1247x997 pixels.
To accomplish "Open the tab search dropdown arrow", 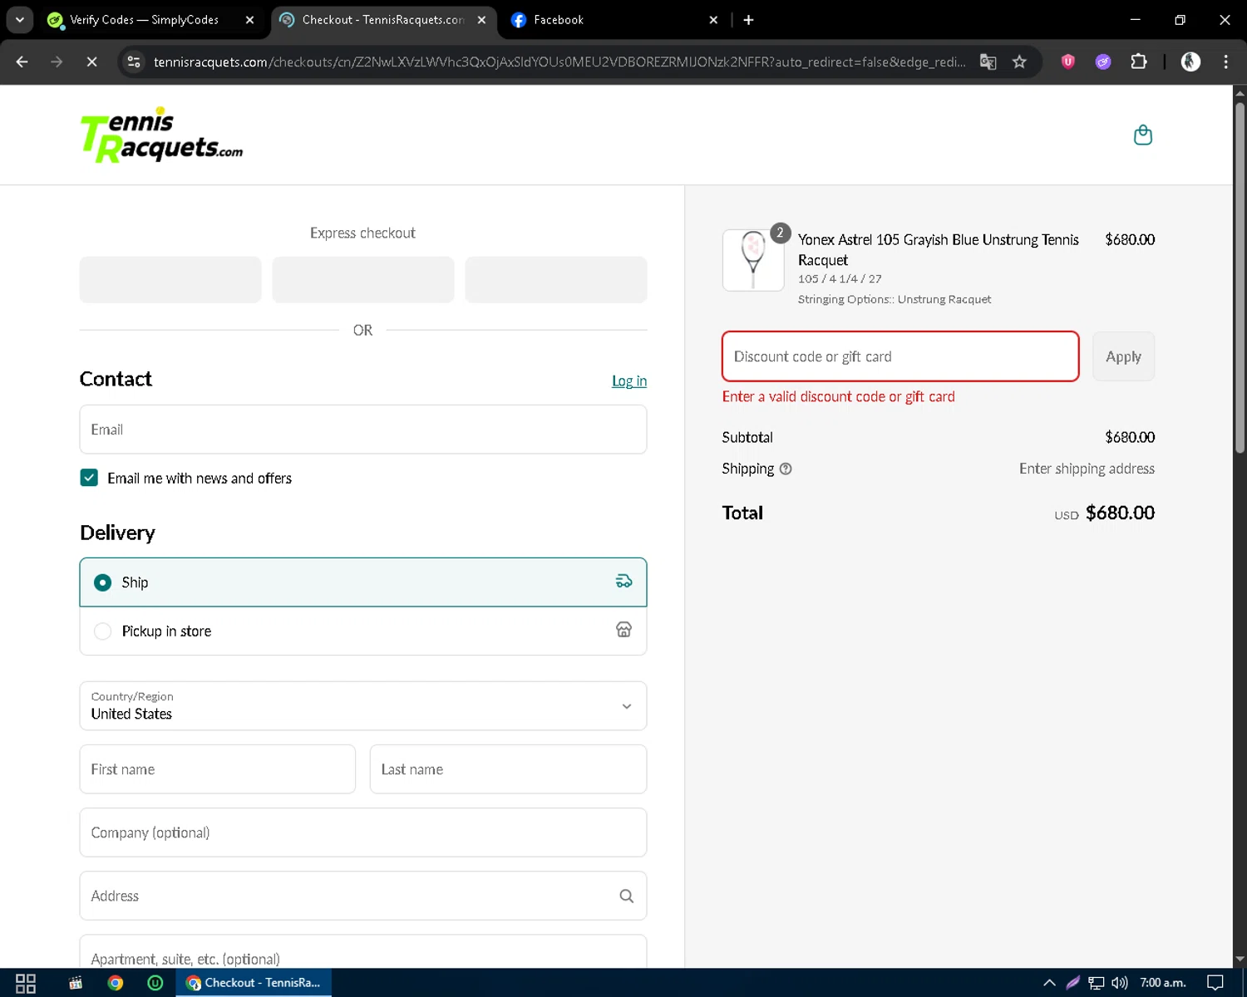I will tap(19, 20).
